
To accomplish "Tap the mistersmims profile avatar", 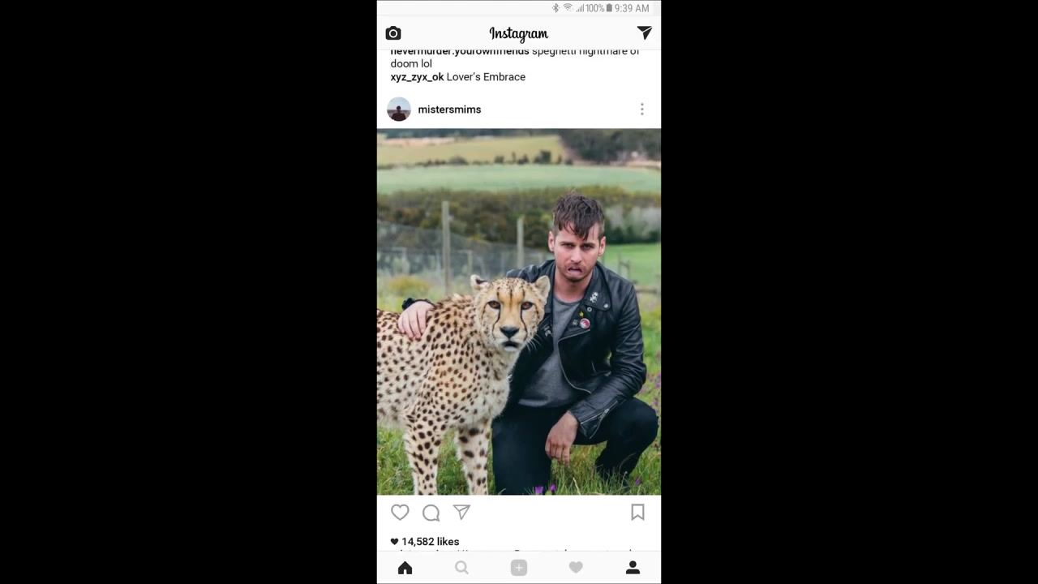I will pos(399,109).
